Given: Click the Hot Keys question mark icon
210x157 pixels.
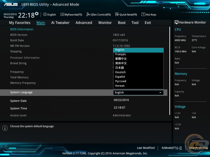Looking at the screenshot, I should [143, 14].
